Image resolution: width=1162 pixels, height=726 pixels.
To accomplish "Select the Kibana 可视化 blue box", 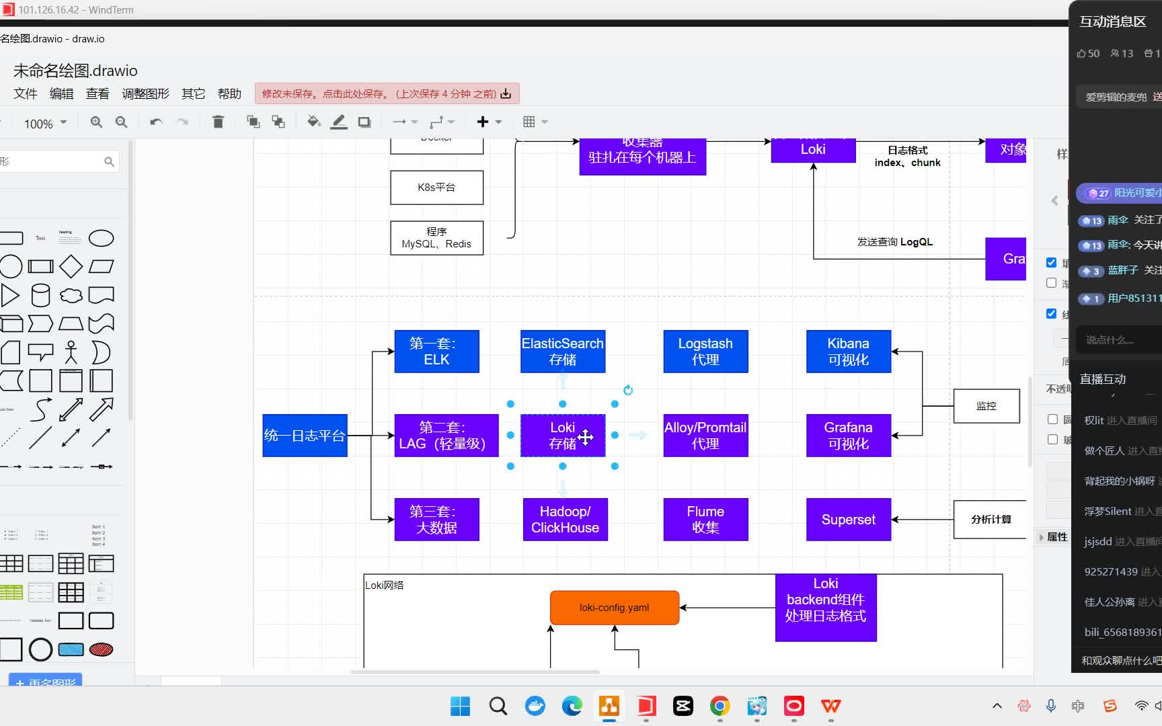I will coord(849,352).
